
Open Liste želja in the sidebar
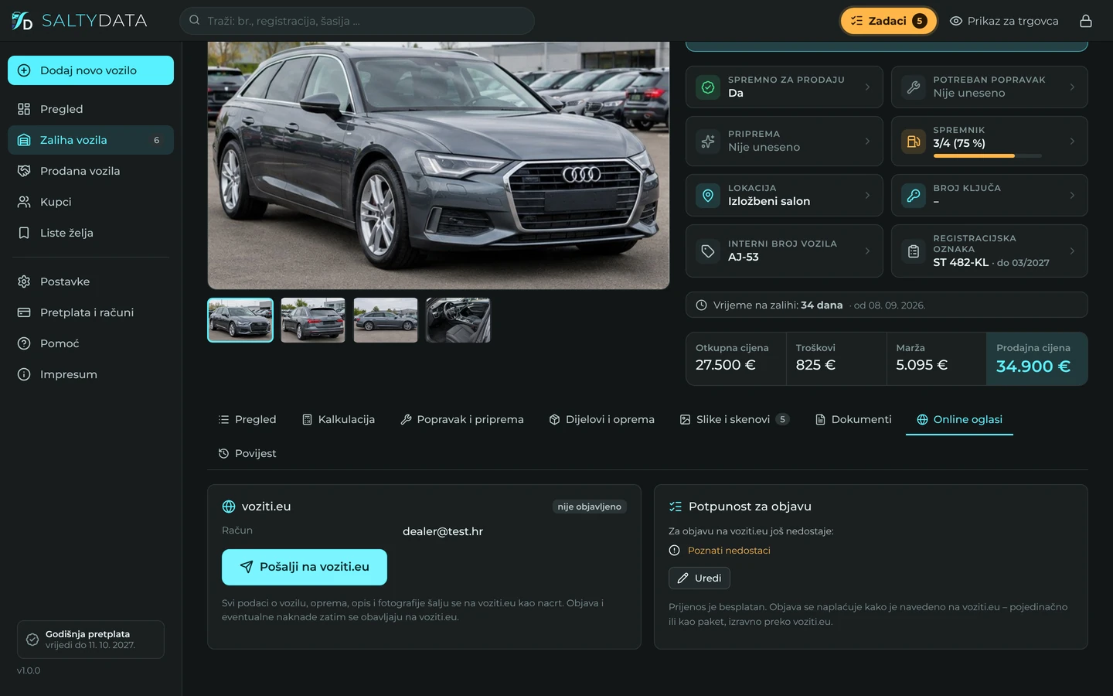tap(90, 233)
